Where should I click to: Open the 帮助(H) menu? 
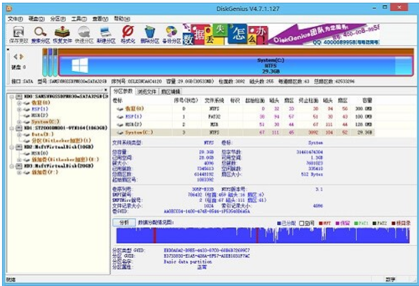click(122, 19)
